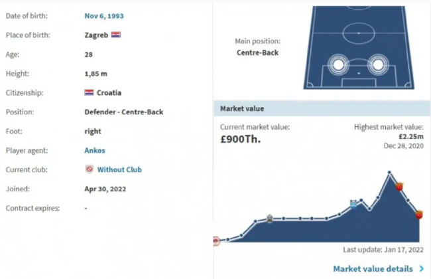Click the red club crest at chart's far left

point(216,241)
